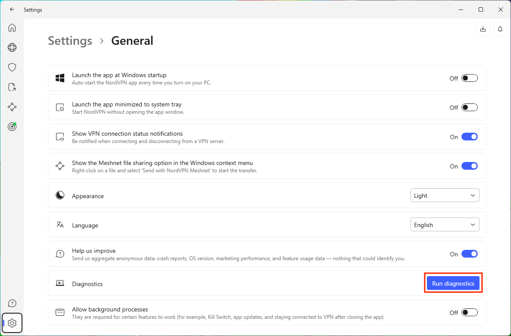
Task: Disable VPN connection status notifications toggle
Action: point(469,137)
